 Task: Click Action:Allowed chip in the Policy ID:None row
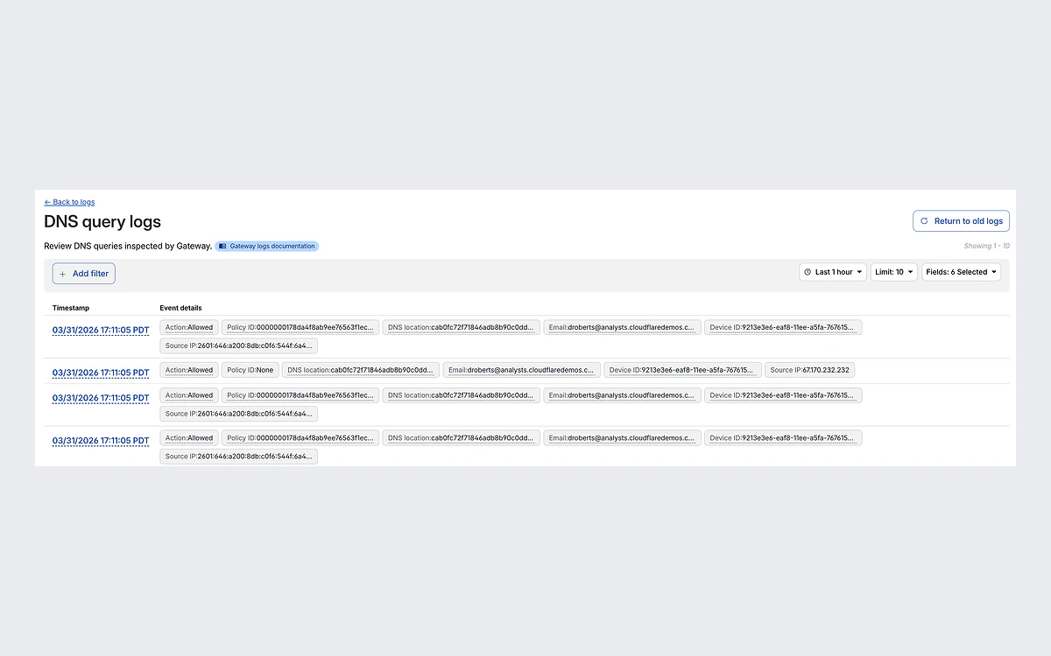(x=189, y=370)
